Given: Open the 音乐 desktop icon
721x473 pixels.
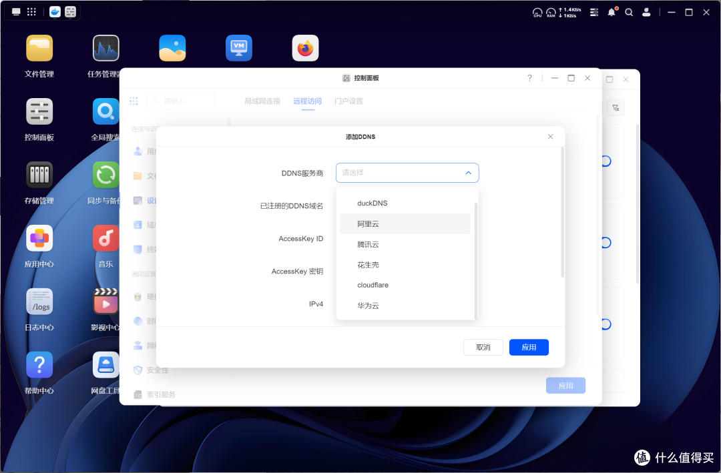Looking at the screenshot, I should 105,238.
